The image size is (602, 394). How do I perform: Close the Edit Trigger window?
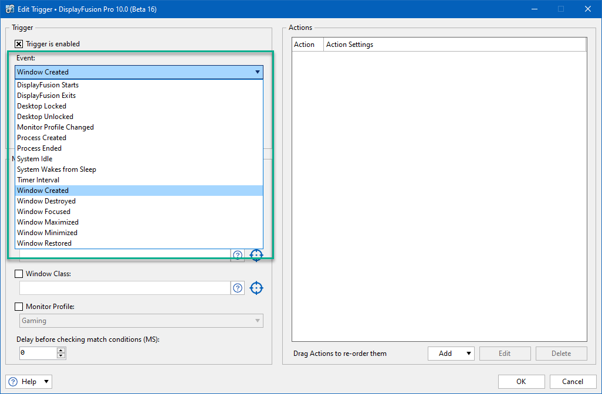(587, 9)
